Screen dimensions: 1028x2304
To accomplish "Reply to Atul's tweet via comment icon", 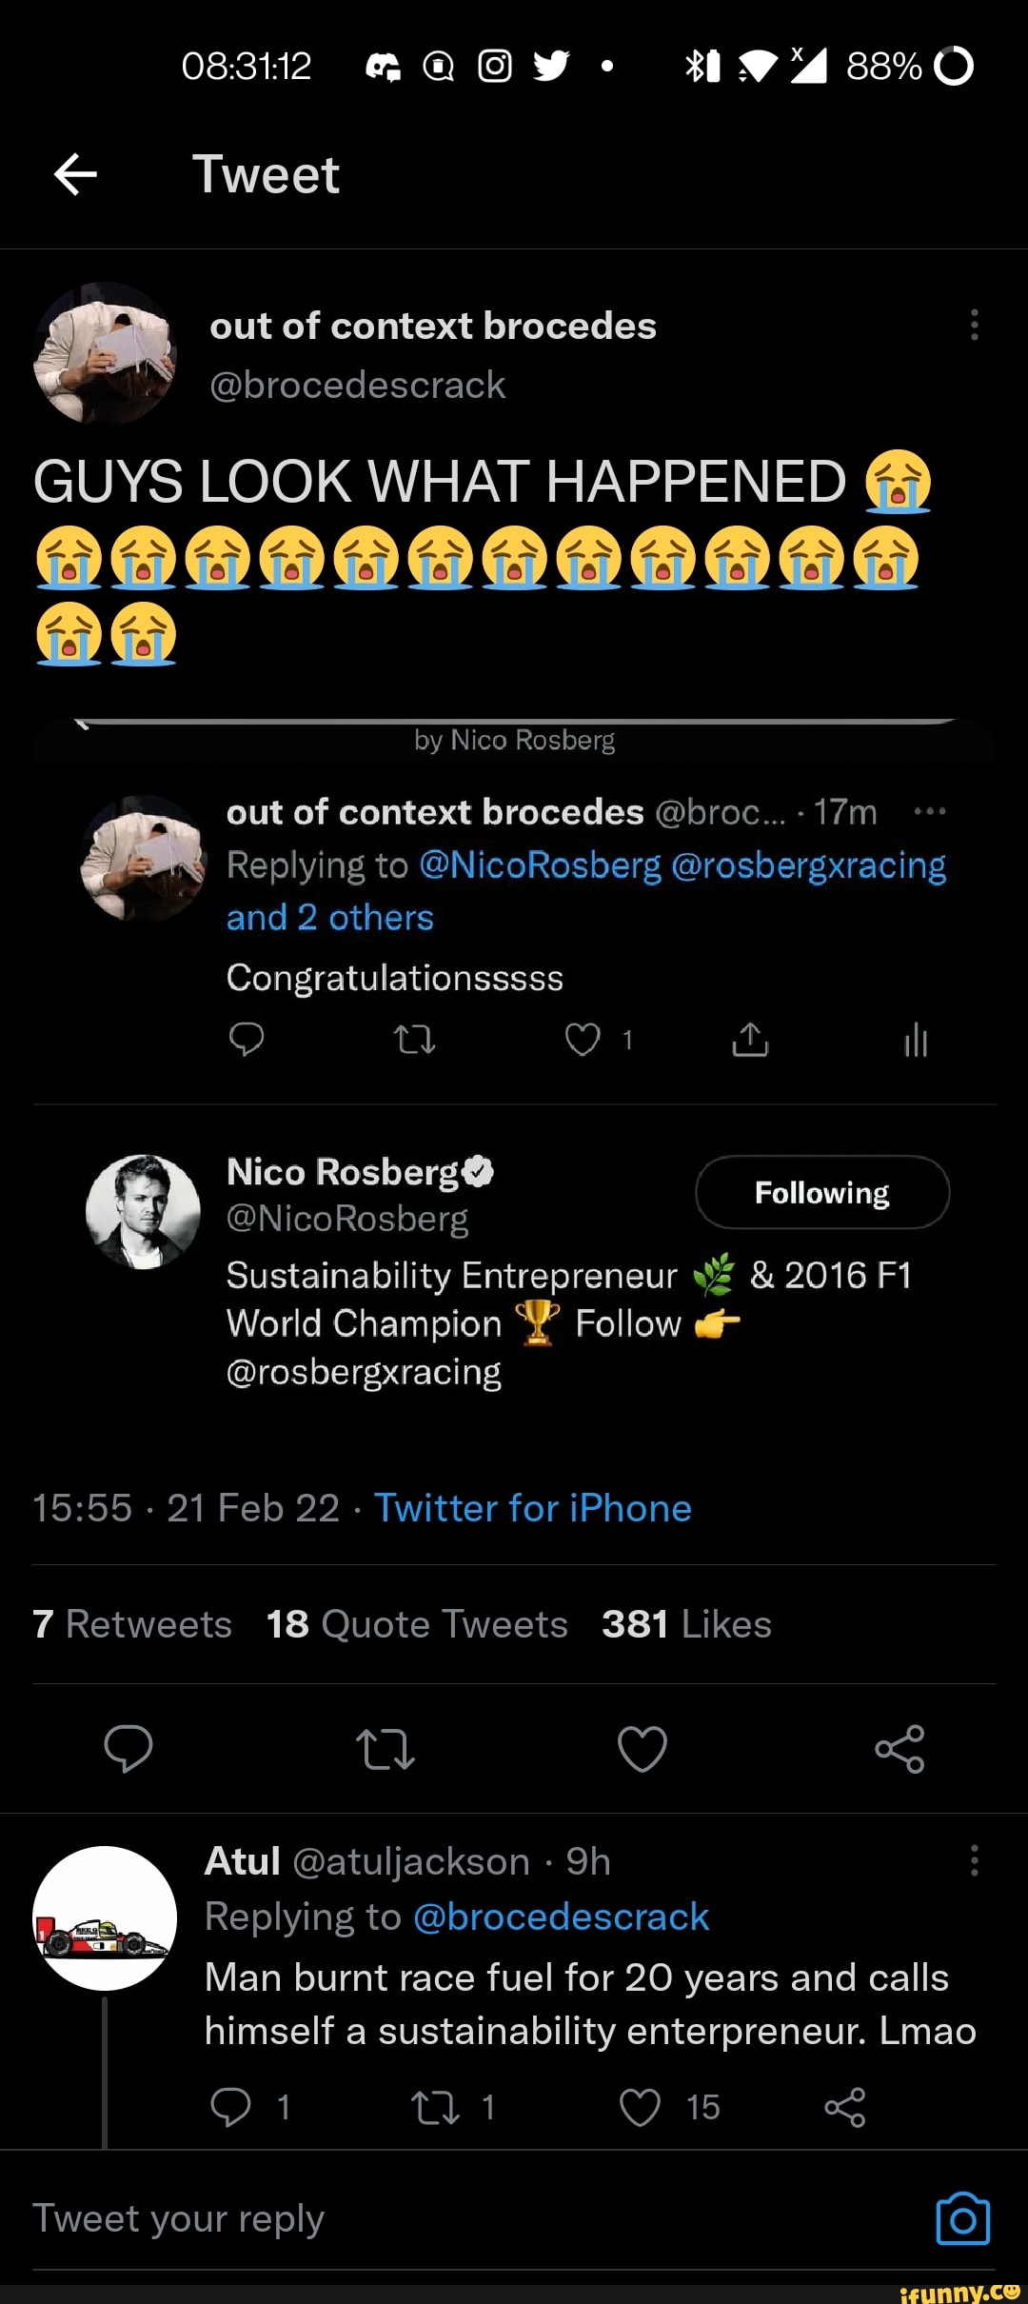I will [x=231, y=2107].
